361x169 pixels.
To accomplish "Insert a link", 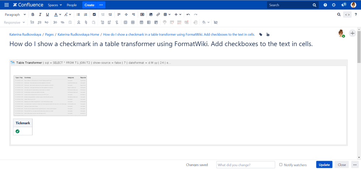I will tap(158, 14).
